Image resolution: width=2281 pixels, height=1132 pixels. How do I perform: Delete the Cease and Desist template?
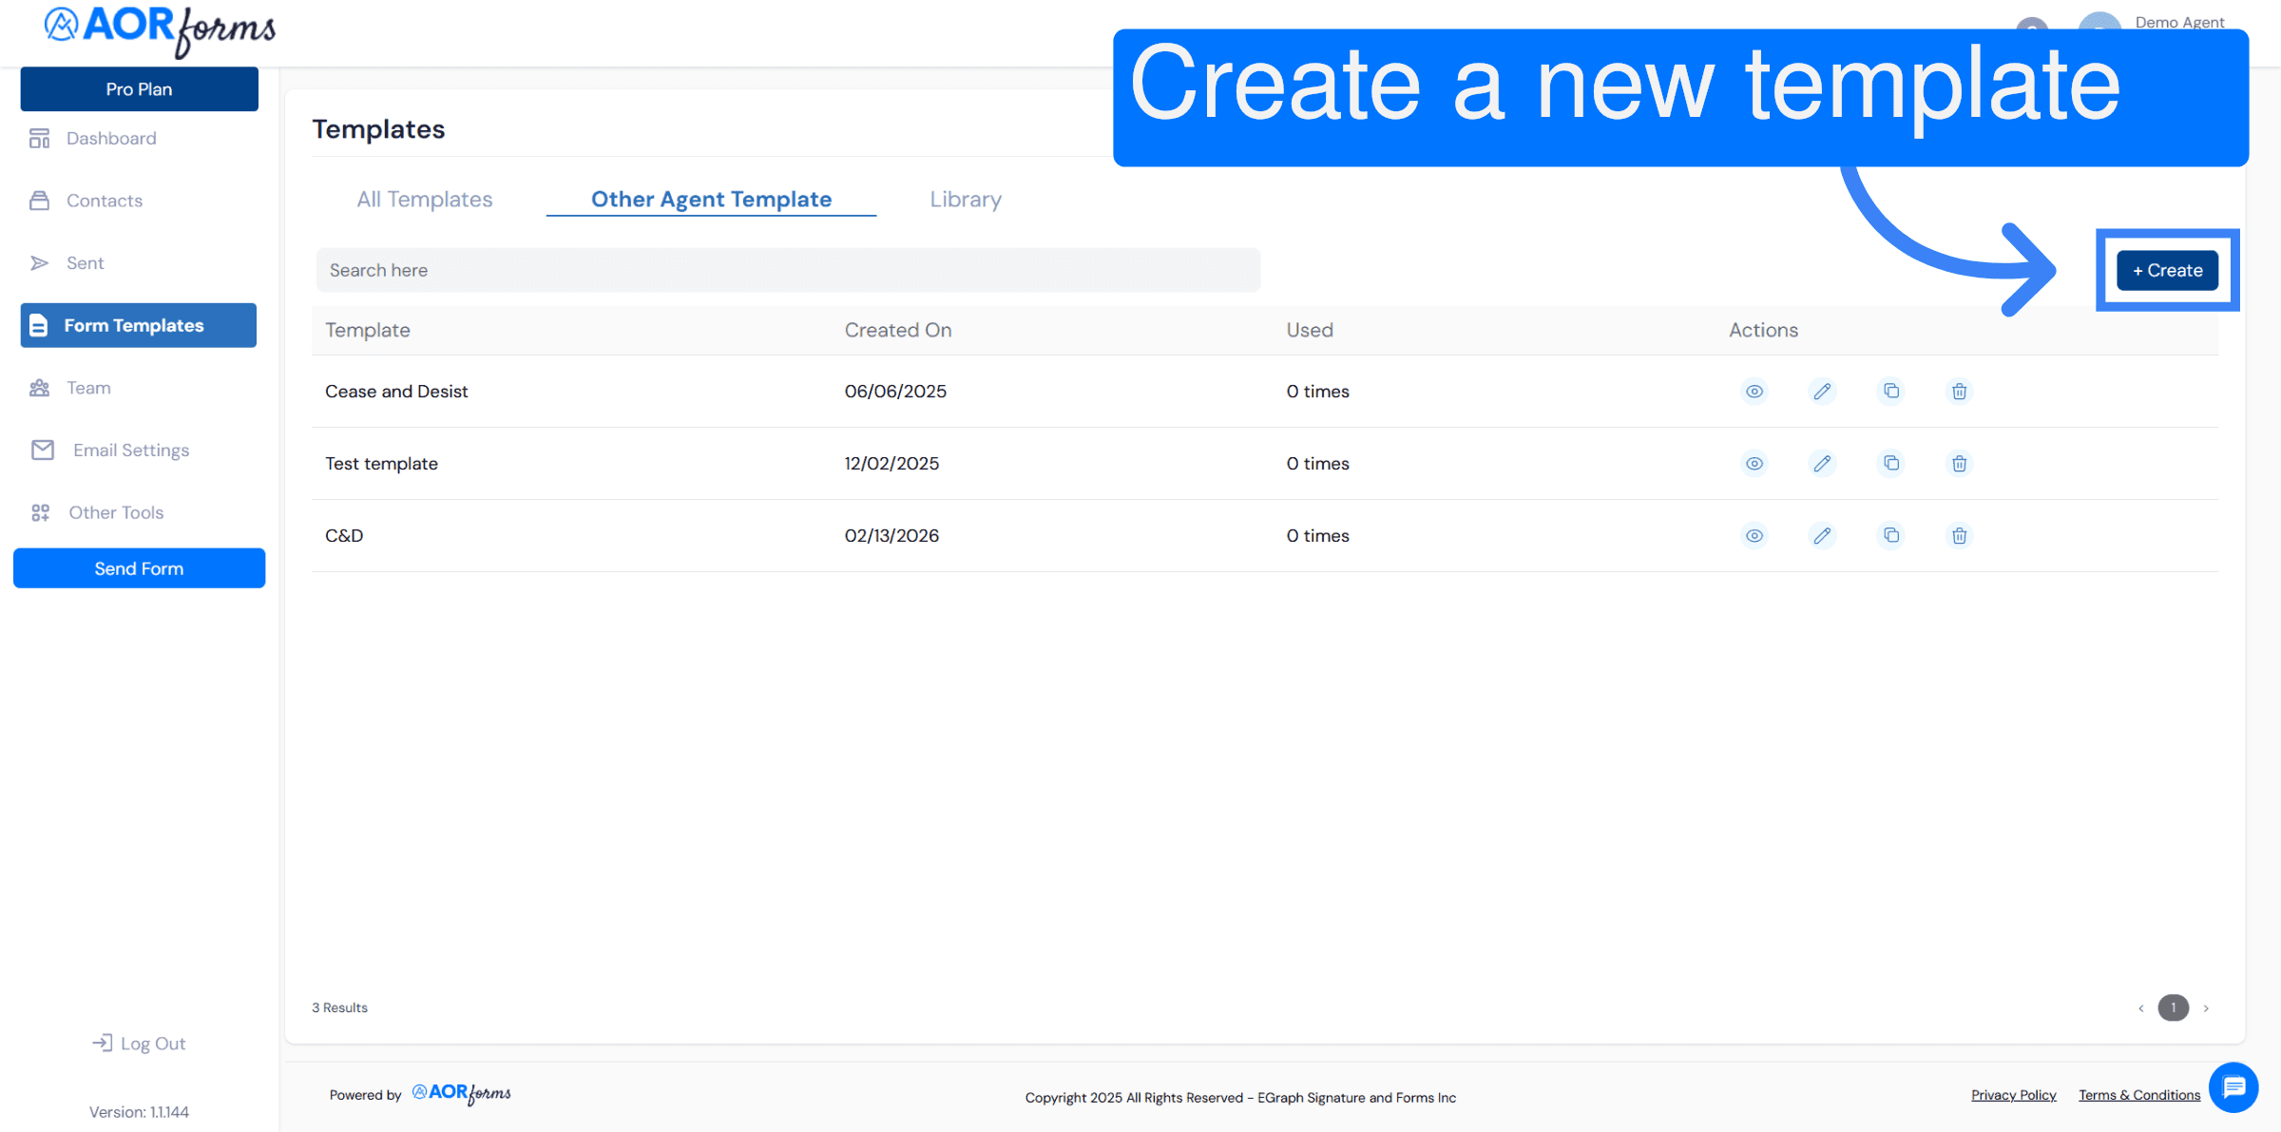1959,391
